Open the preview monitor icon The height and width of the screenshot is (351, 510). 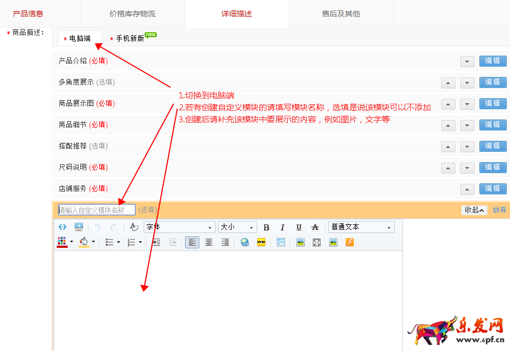coord(79,227)
